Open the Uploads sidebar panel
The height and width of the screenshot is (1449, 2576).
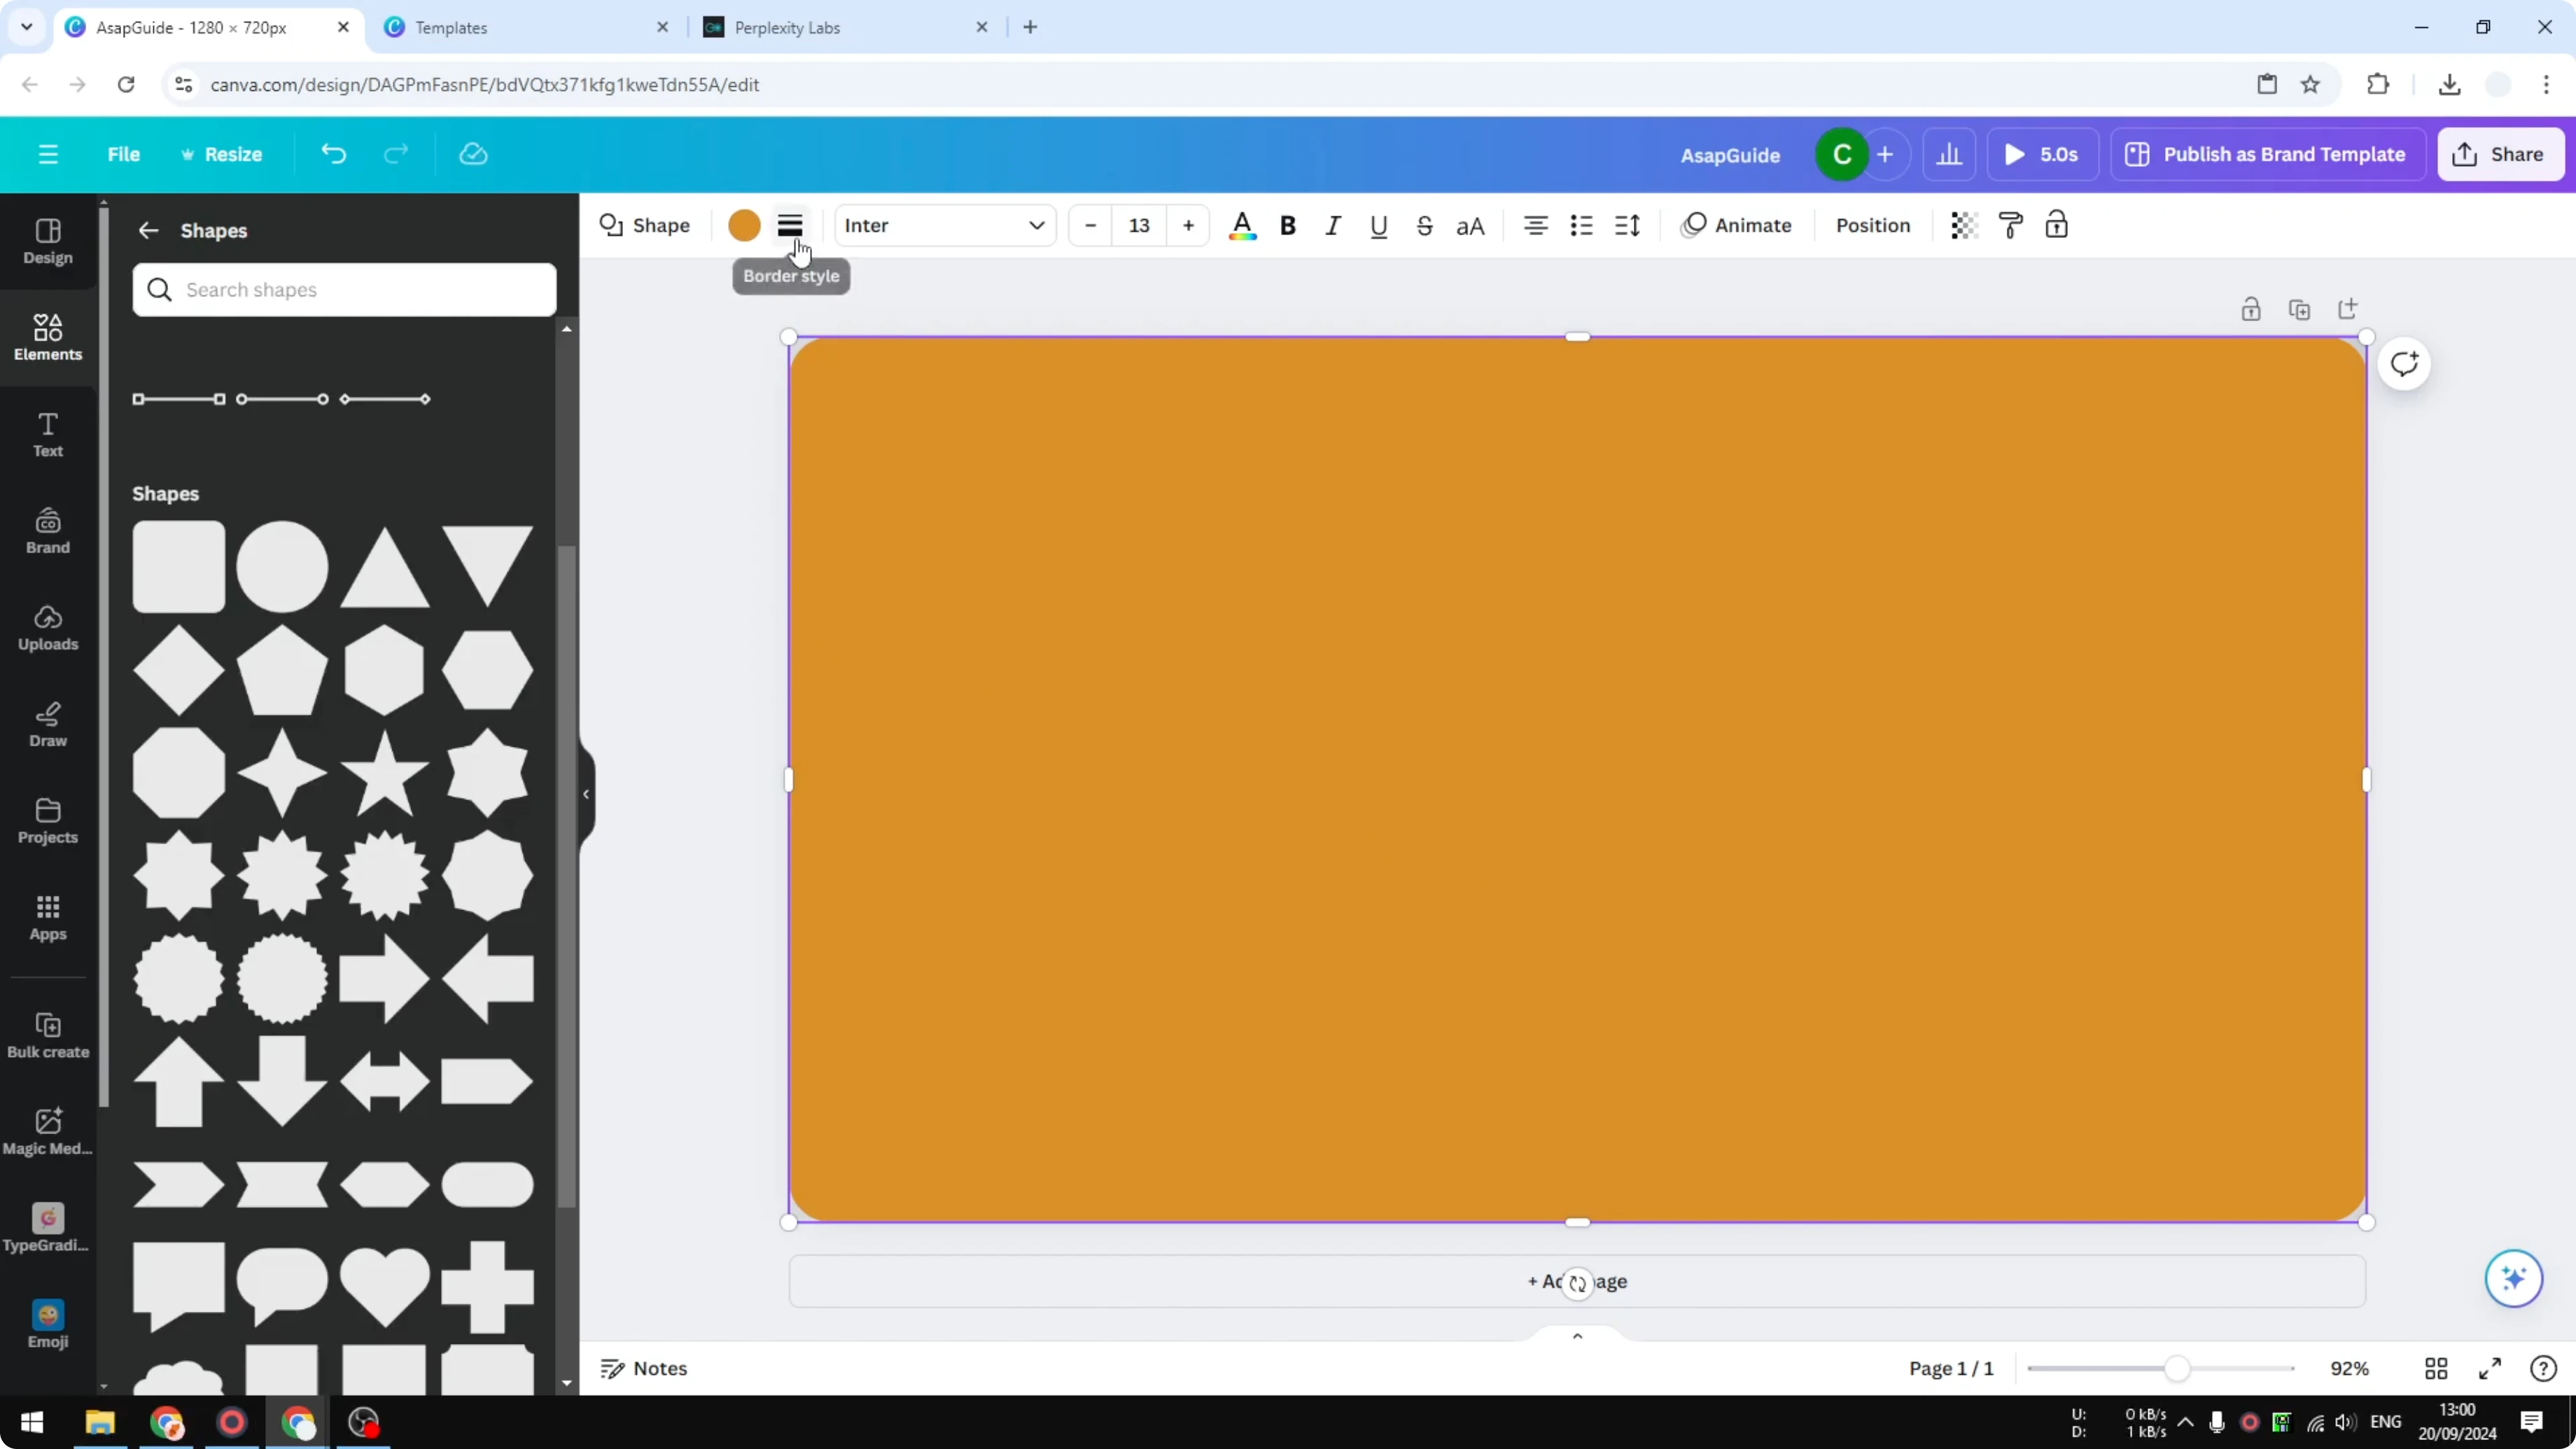48,628
